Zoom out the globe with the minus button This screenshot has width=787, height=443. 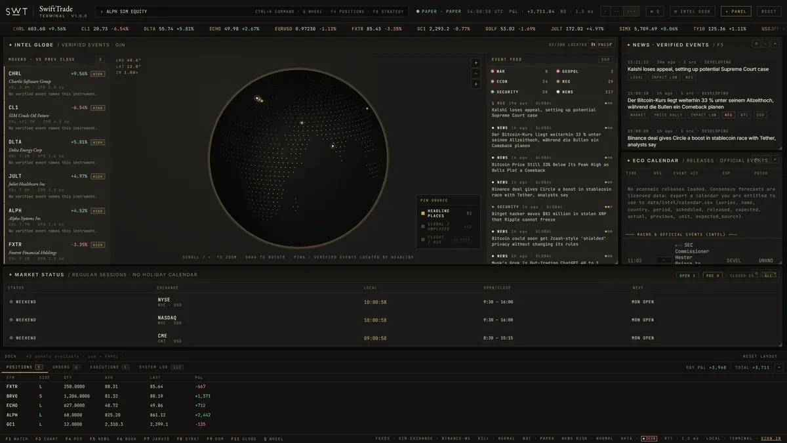(x=475, y=74)
